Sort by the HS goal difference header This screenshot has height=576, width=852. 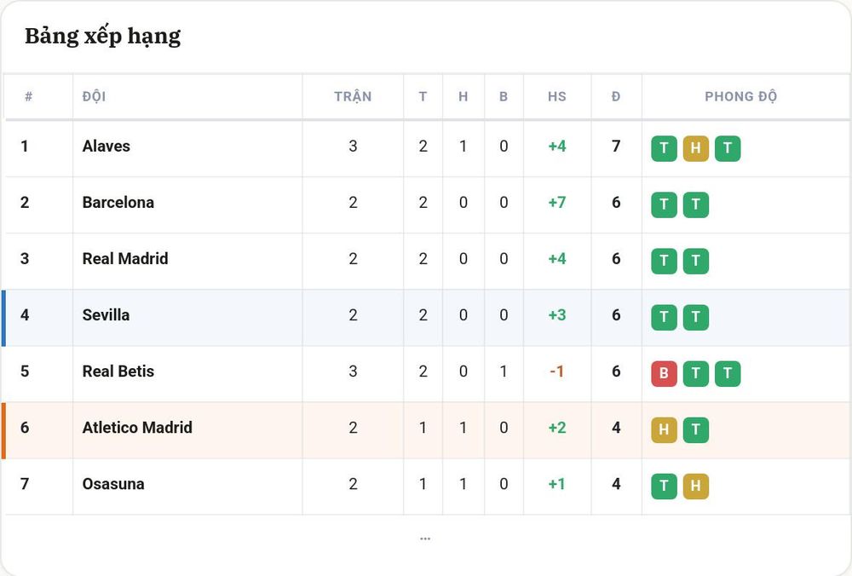pos(557,97)
